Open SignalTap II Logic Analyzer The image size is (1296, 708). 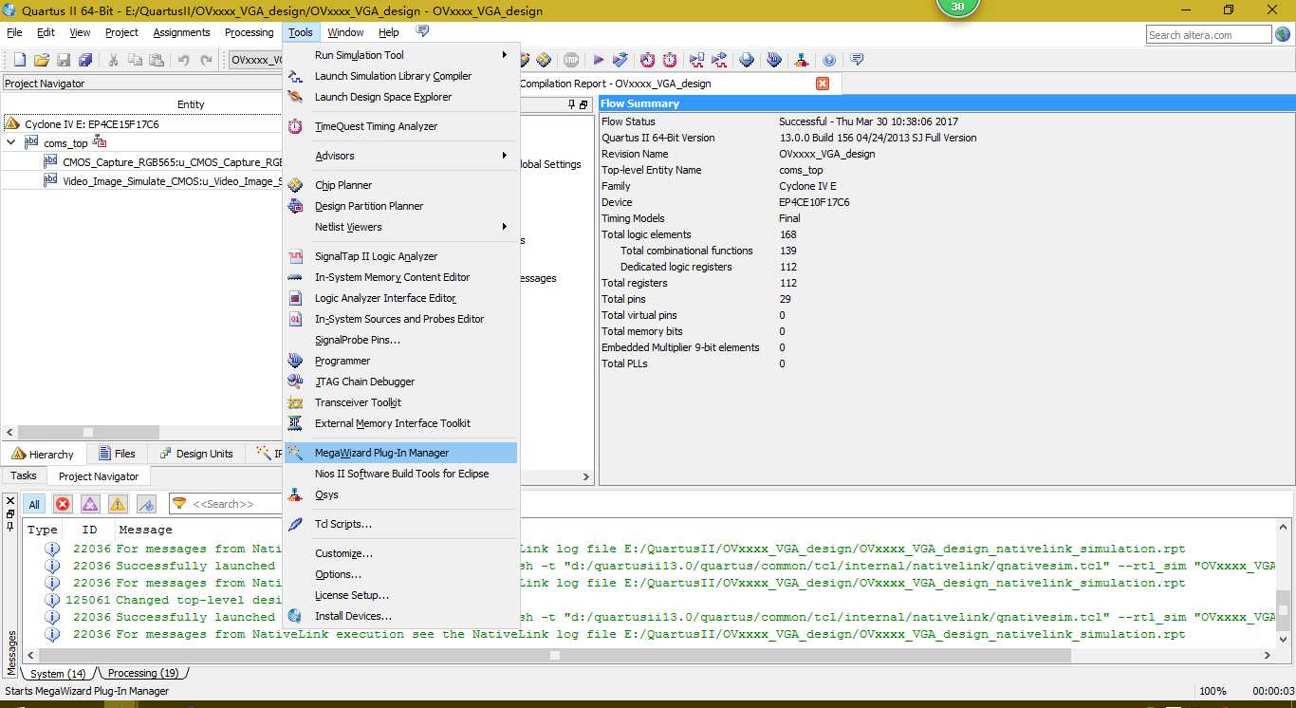(401, 256)
